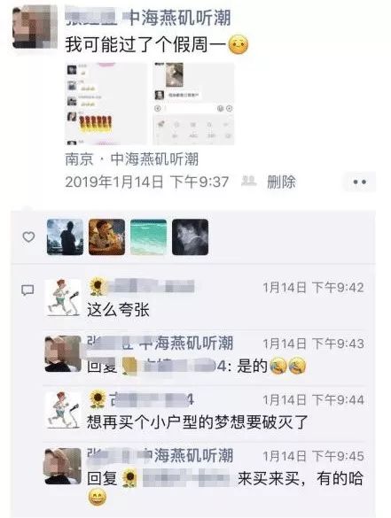Open the poster's pixelated profile avatar

coord(35,27)
